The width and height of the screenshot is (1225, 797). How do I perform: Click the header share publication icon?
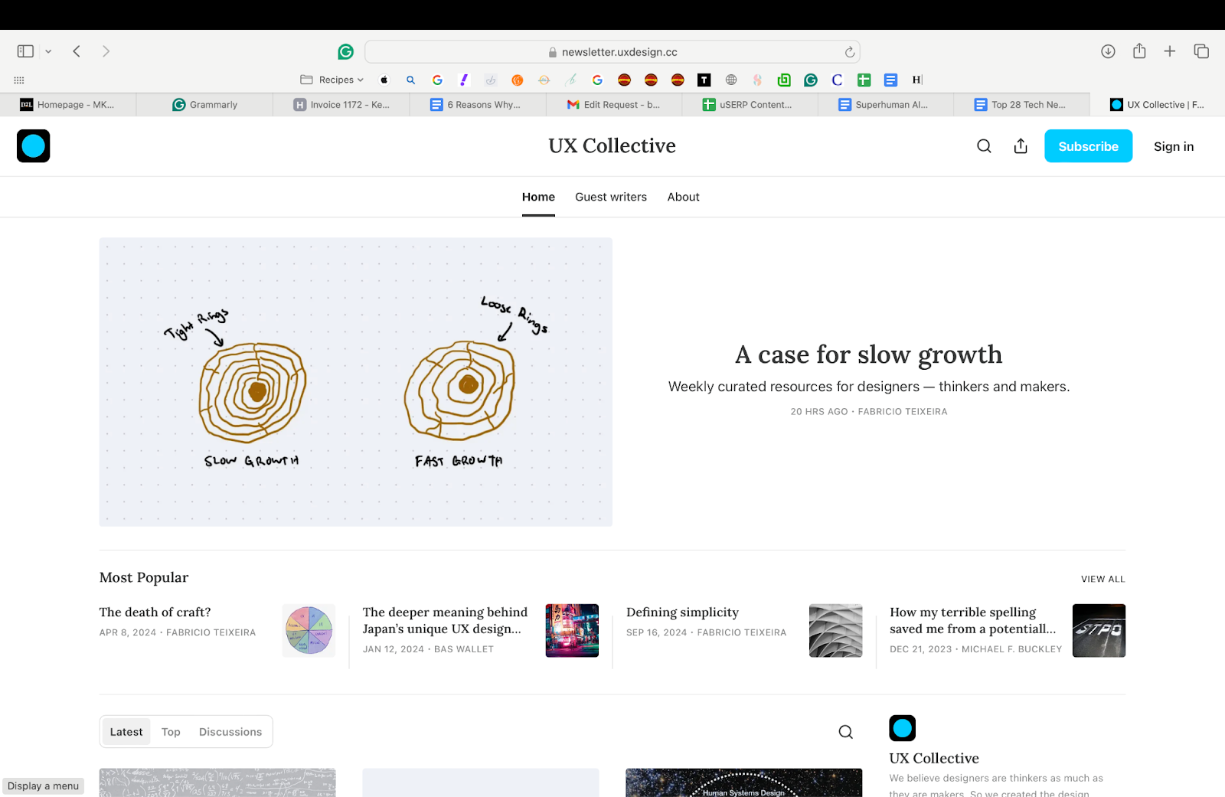[1021, 146]
